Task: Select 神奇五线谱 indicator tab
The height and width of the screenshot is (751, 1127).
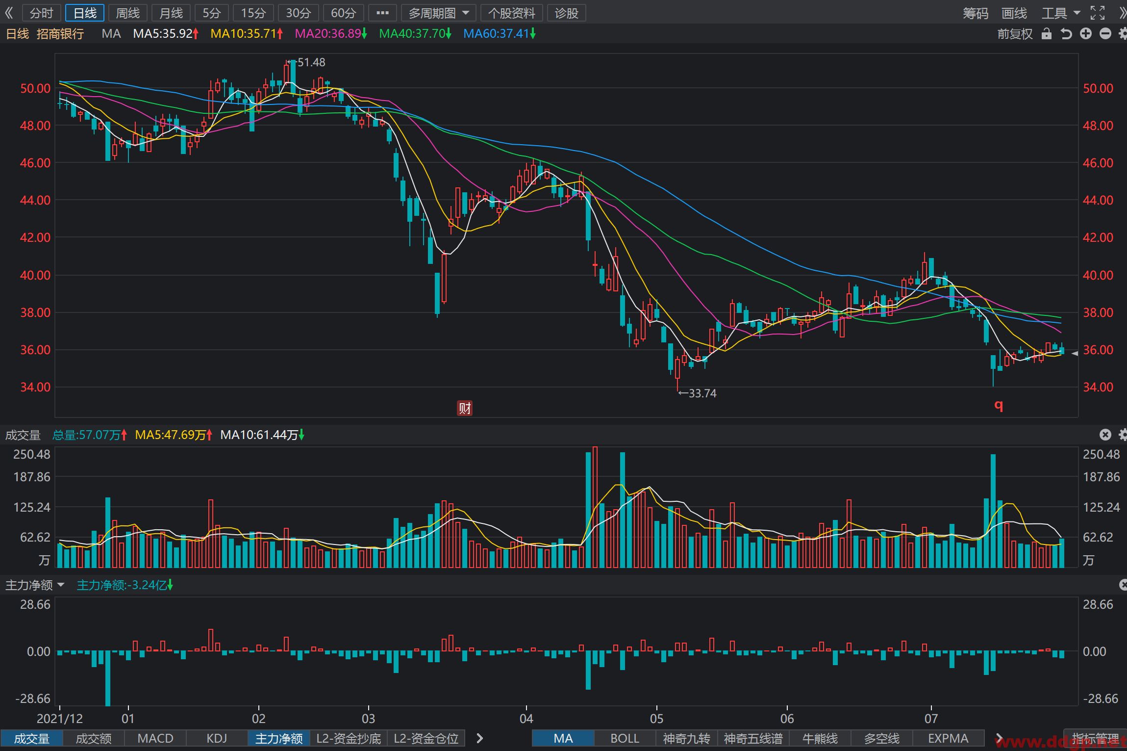Action: point(753,738)
